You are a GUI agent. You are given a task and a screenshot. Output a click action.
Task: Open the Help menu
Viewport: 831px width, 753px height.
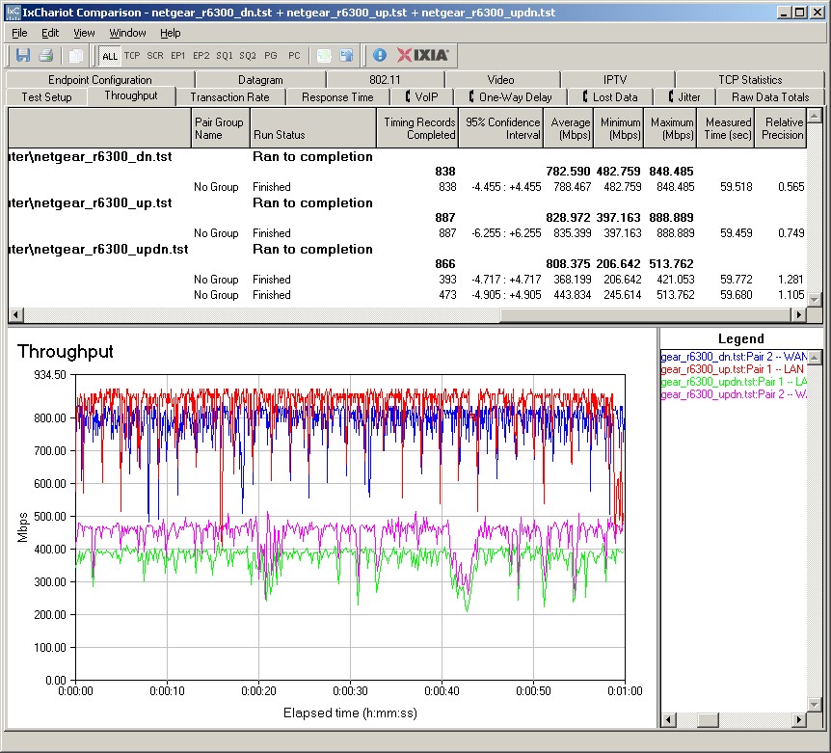171,33
